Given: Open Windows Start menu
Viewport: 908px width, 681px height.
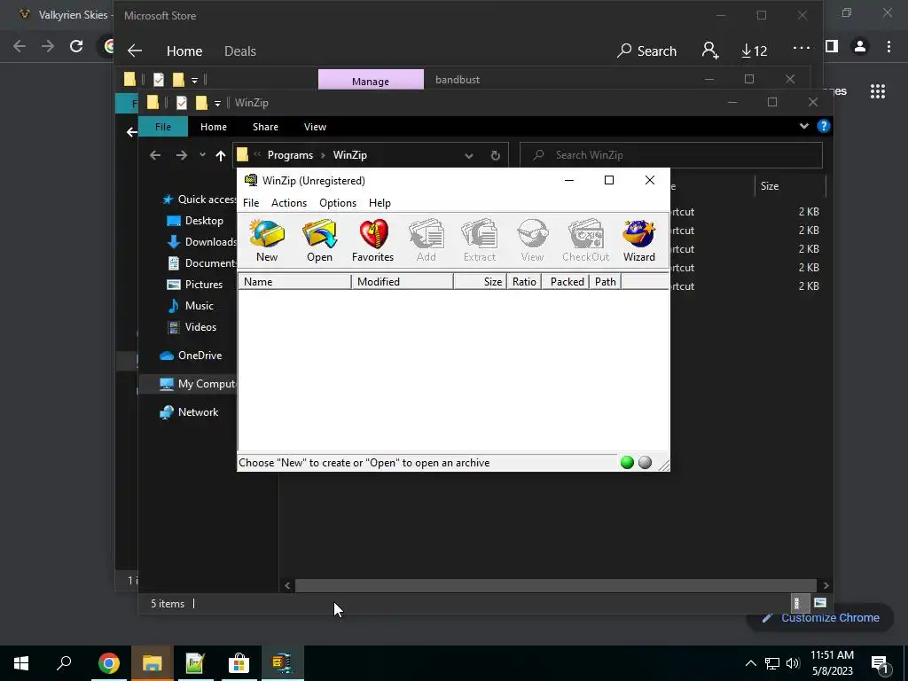Looking at the screenshot, I should [x=21, y=663].
